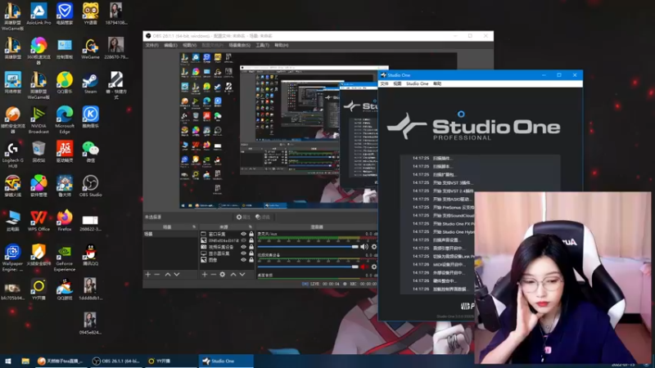Viewport: 655px width, 368px height.
Task: Open QQ音乐 desktop shortcut
Action: pyautogui.click(x=65, y=83)
